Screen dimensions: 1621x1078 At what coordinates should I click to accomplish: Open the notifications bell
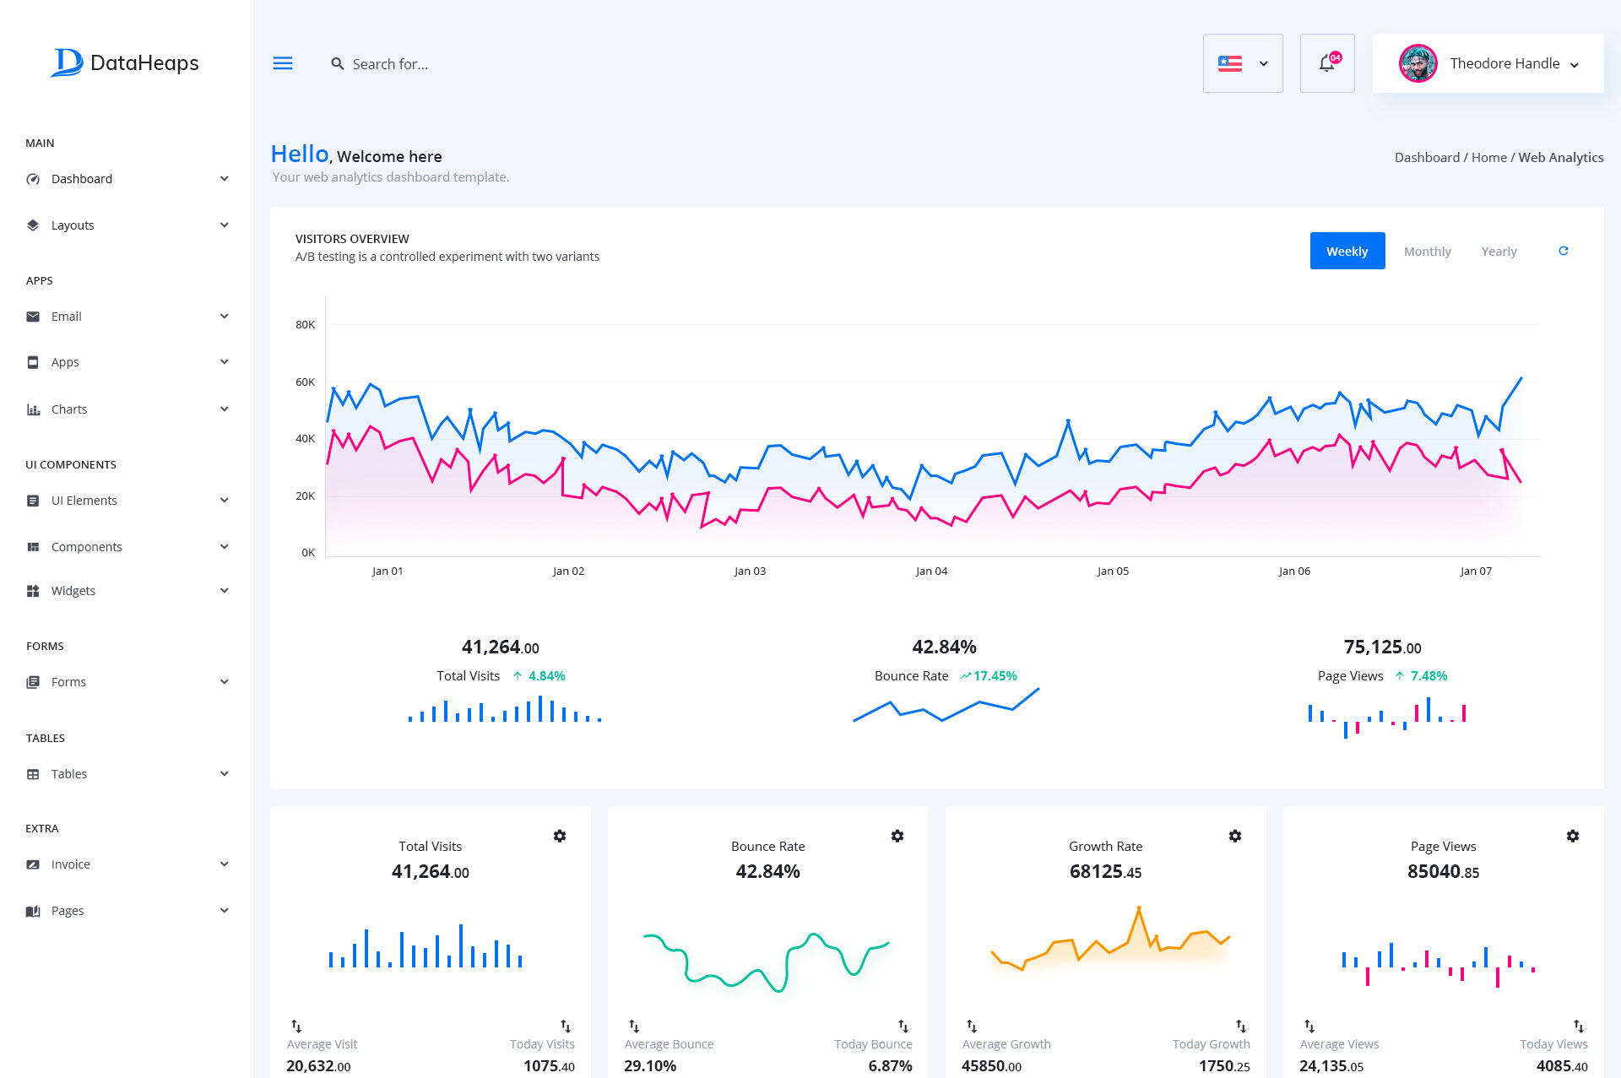1327,63
